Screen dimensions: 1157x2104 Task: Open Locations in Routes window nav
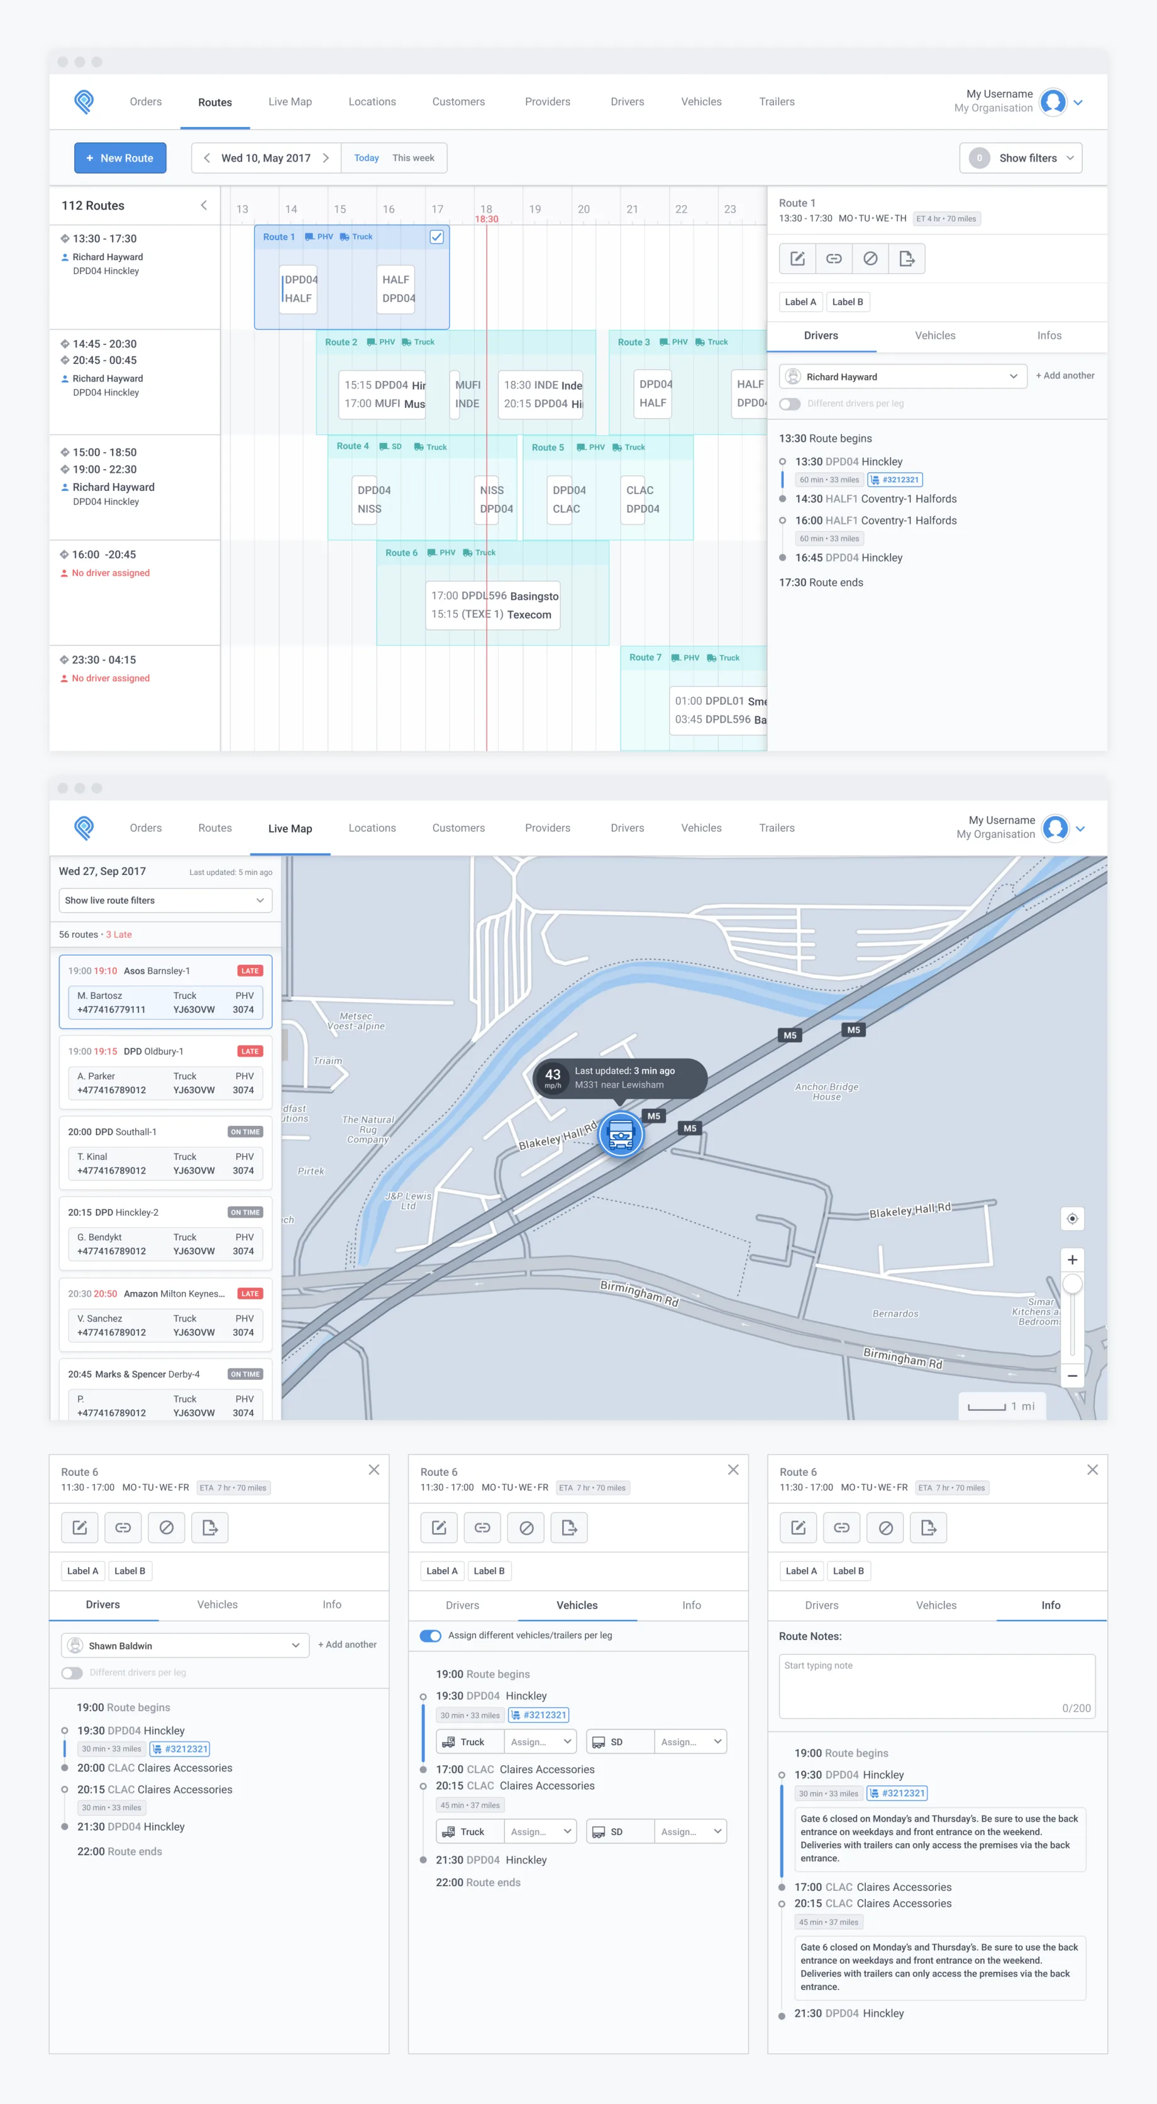click(x=372, y=102)
